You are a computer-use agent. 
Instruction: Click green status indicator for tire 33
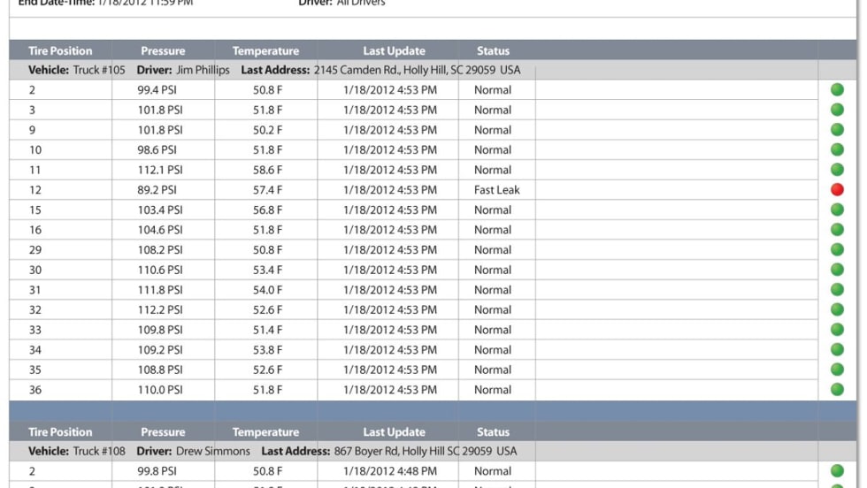837,330
